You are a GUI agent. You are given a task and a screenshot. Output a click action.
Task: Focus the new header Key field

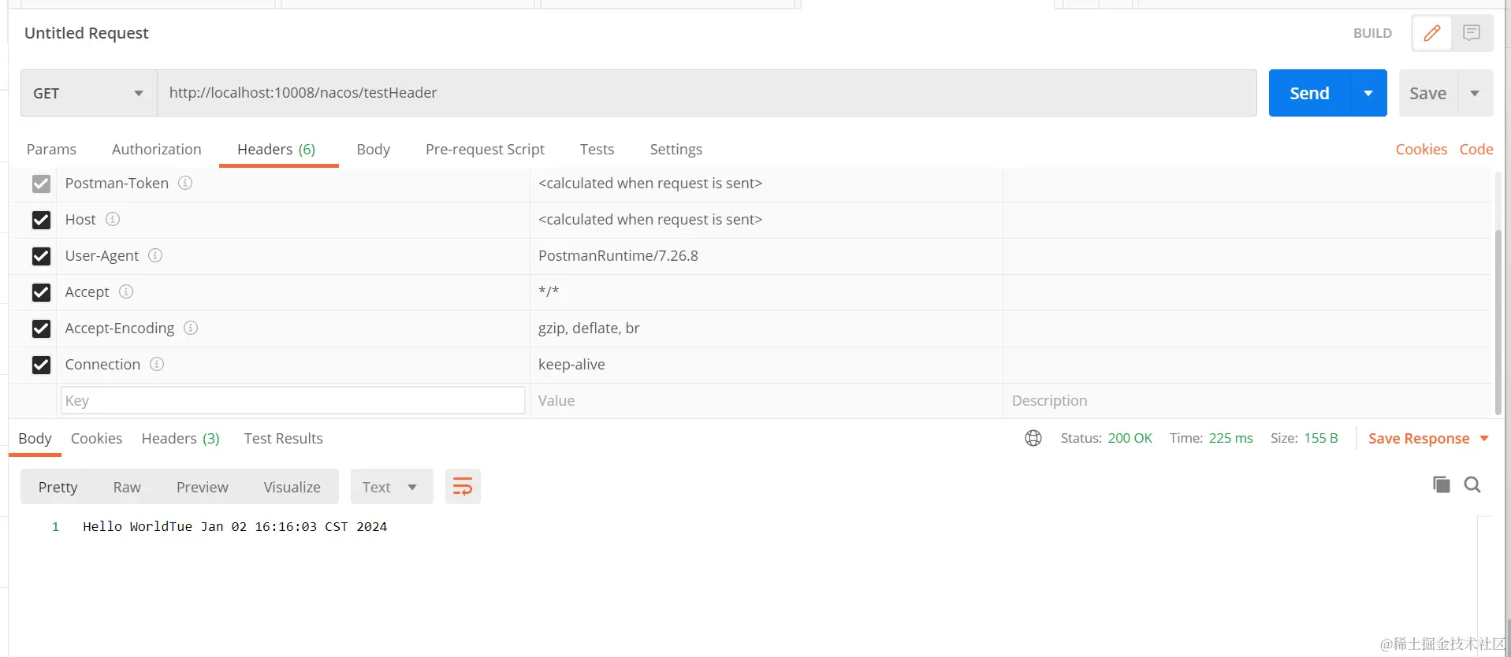point(292,400)
